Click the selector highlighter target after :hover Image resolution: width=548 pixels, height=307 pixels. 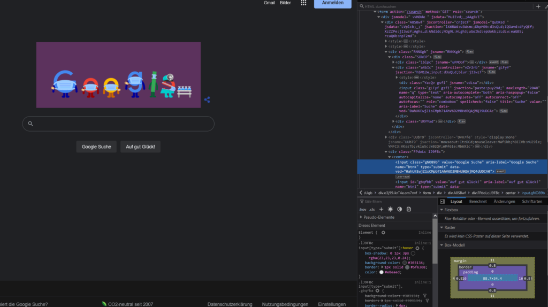pyautogui.click(x=417, y=248)
